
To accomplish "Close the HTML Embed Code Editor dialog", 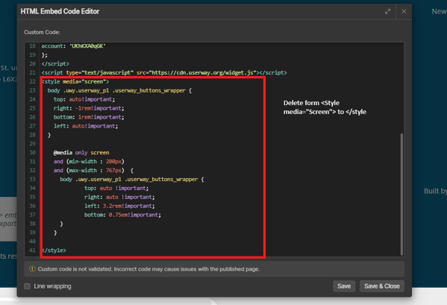I will (404, 11).
